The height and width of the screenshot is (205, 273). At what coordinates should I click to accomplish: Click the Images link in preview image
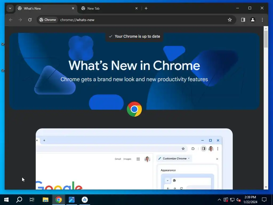pos(127,159)
